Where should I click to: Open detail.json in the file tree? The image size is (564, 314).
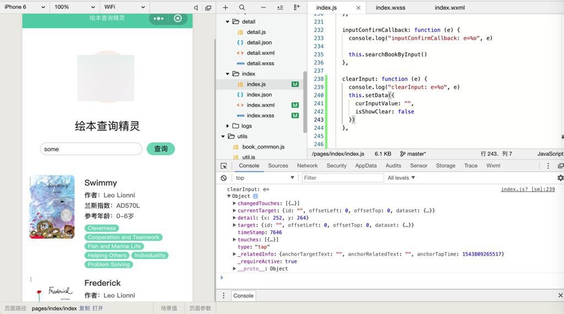click(x=259, y=42)
